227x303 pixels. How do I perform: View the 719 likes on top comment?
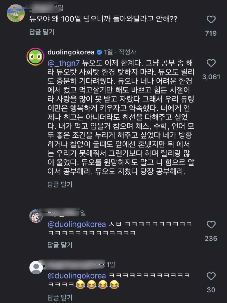[x=211, y=33]
